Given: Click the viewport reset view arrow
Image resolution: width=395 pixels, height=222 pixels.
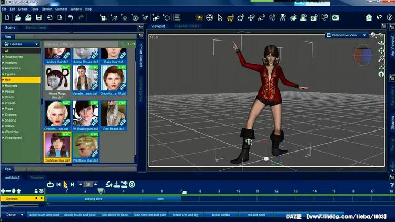Looking at the screenshot, I should pyautogui.click(x=381, y=74).
